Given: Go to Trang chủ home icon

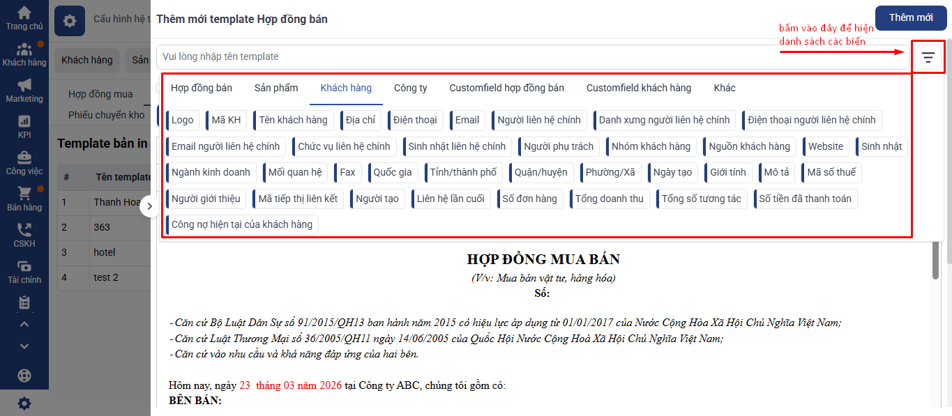Looking at the screenshot, I should pyautogui.click(x=24, y=13).
